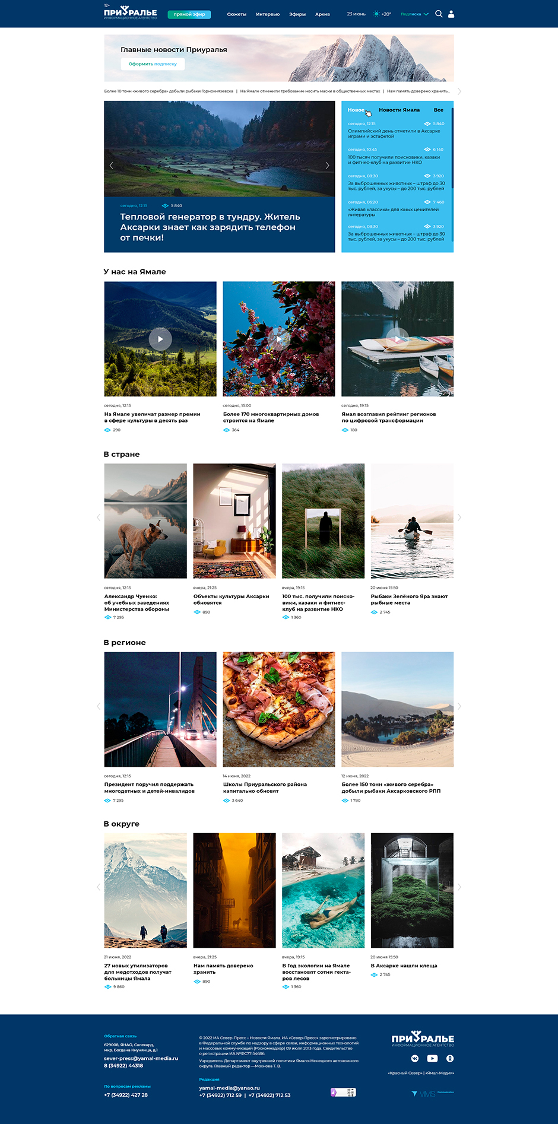
Task: Open the YouTube icon in the footer
Action: coord(432,1058)
